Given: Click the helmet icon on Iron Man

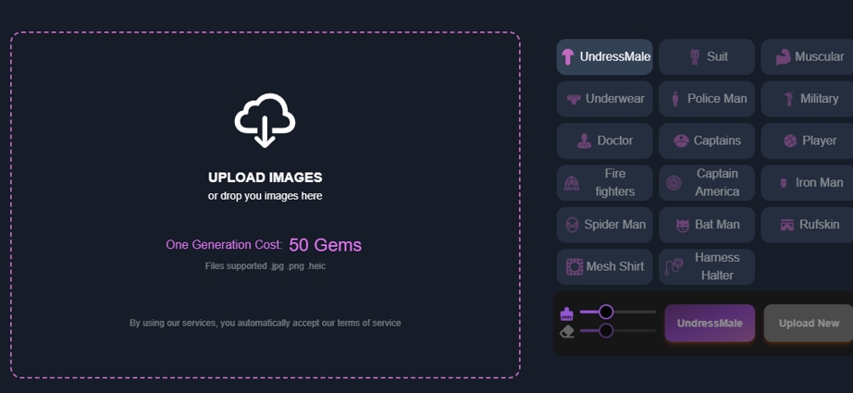Looking at the screenshot, I should 784,183.
